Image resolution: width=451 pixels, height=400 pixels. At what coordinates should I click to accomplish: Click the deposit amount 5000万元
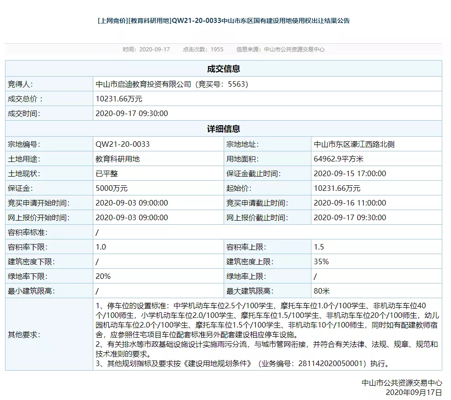pyautogui.click(x=112, y=188)
